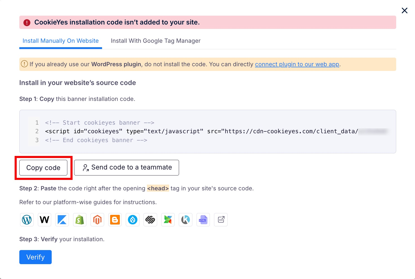415x279 pixels.
Task: Click the connect plugin to our web app link
Action: 297,64
